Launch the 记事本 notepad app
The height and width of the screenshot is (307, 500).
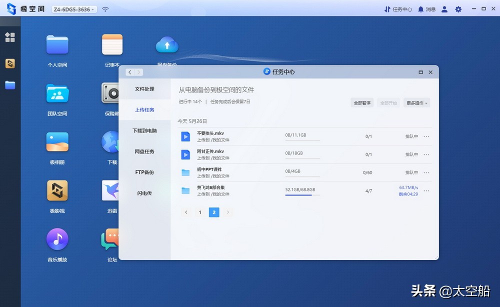click(112, 44)
